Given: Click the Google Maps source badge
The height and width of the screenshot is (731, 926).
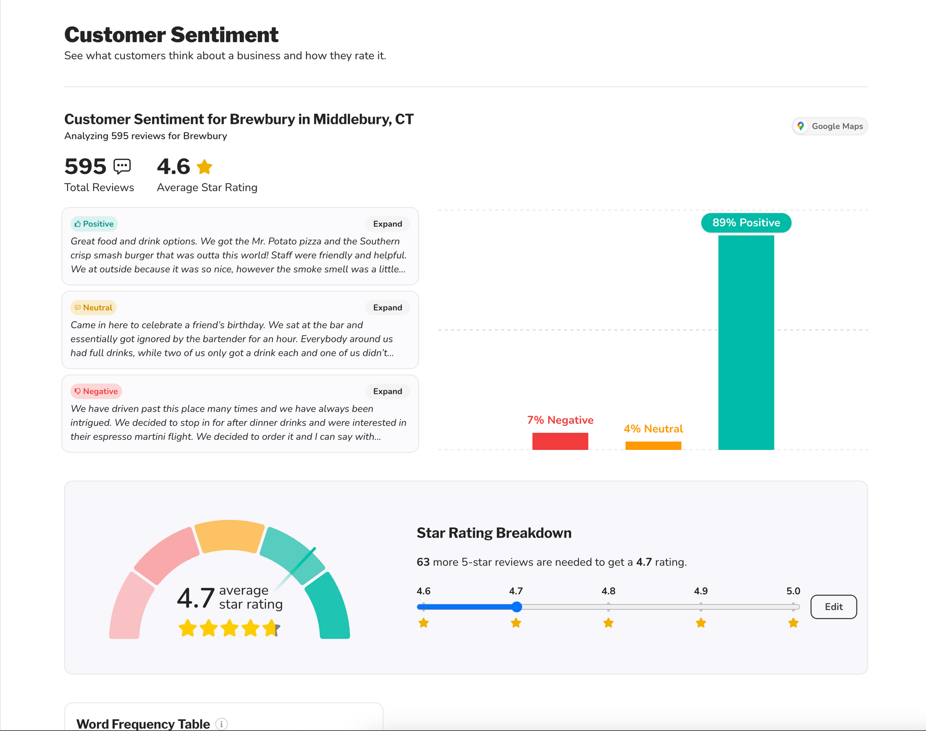Looking at the screenshot, I should pyautogui.click(x=830, y=126).
